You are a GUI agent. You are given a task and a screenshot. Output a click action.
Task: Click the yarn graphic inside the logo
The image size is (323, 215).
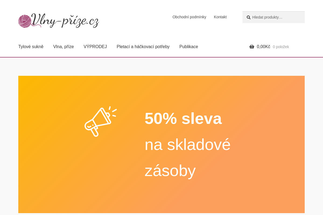[25, 20]
